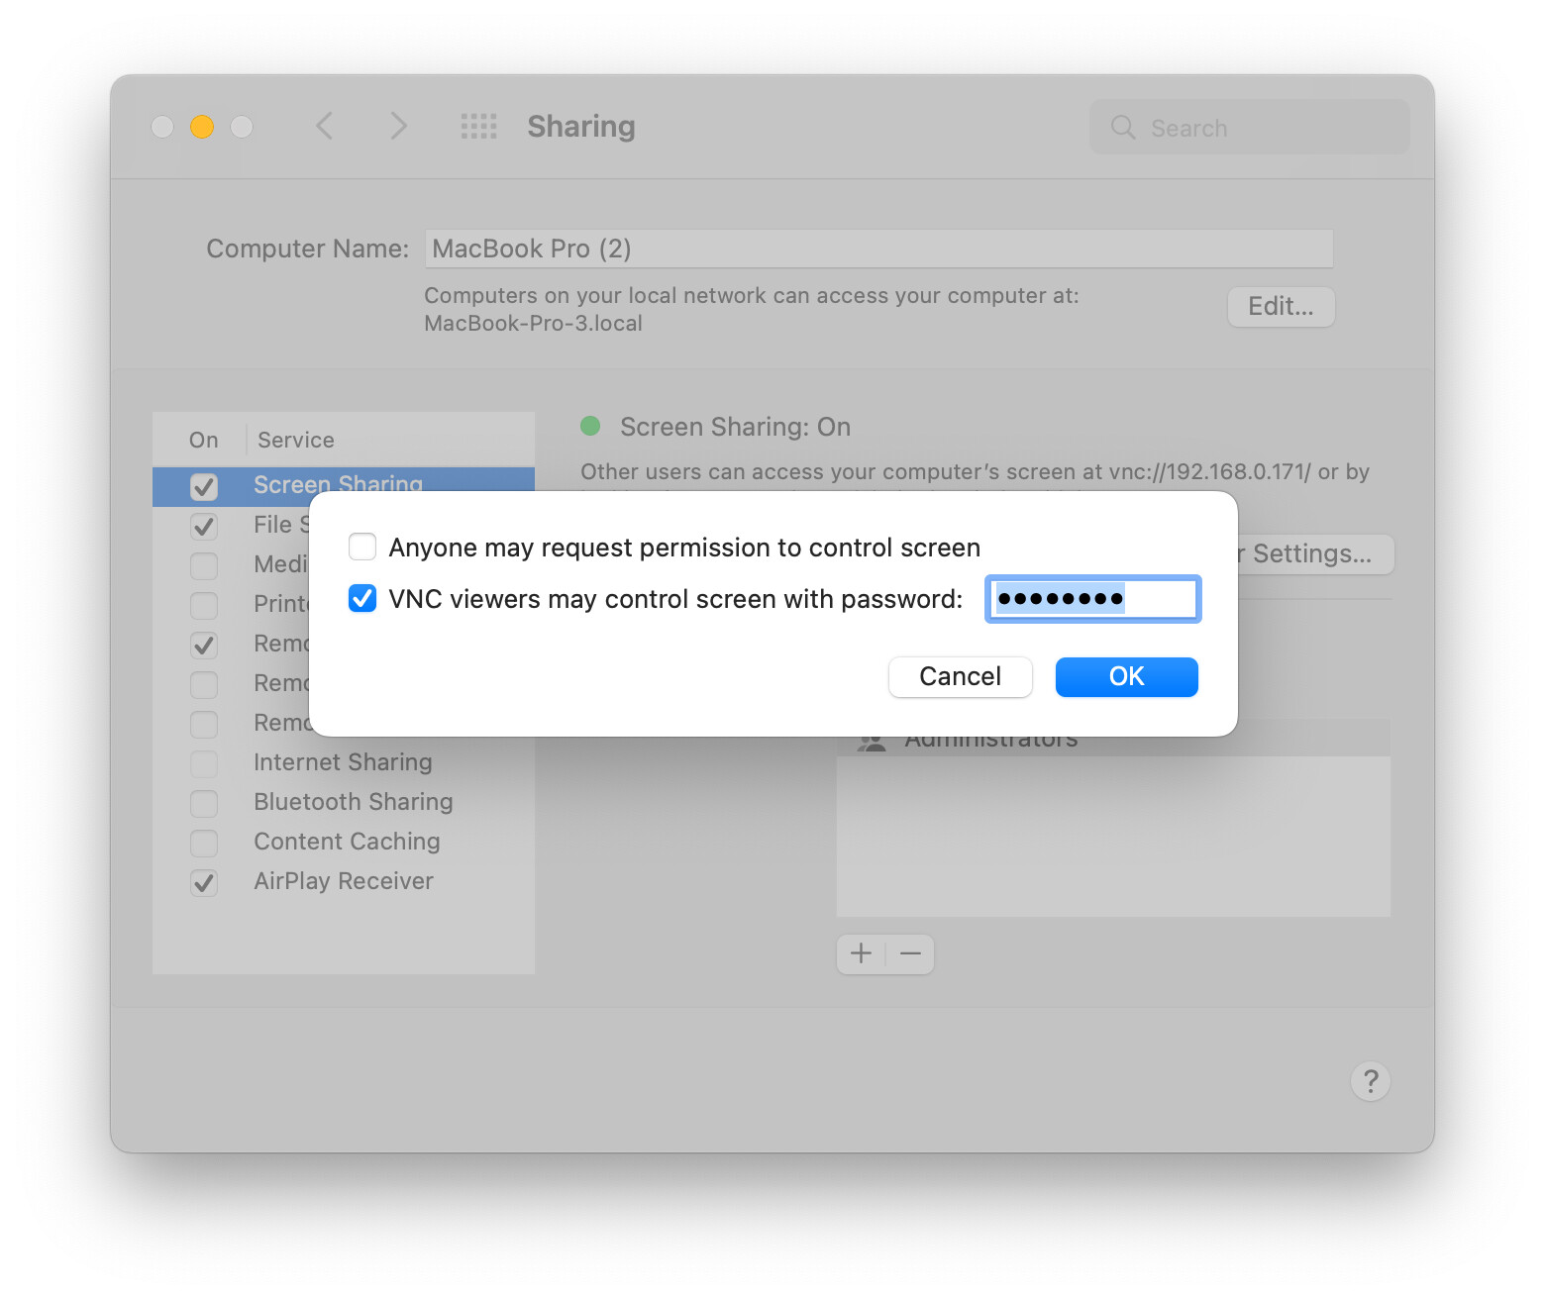Select Internet Sharing in service list
Viewport: 1545px width, 1299px height.
(x=343, y=762)
